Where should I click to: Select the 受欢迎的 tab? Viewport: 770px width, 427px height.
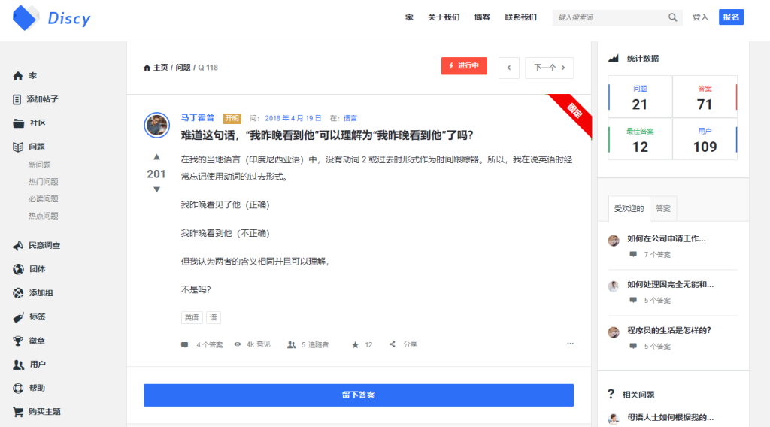(629, 208)
